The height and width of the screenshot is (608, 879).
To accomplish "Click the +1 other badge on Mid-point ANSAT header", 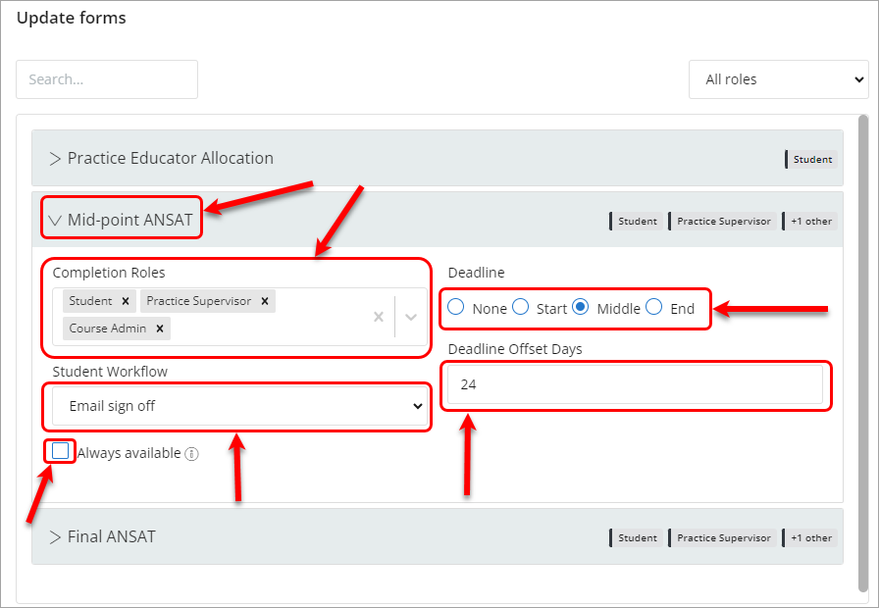I will (809, 221).
